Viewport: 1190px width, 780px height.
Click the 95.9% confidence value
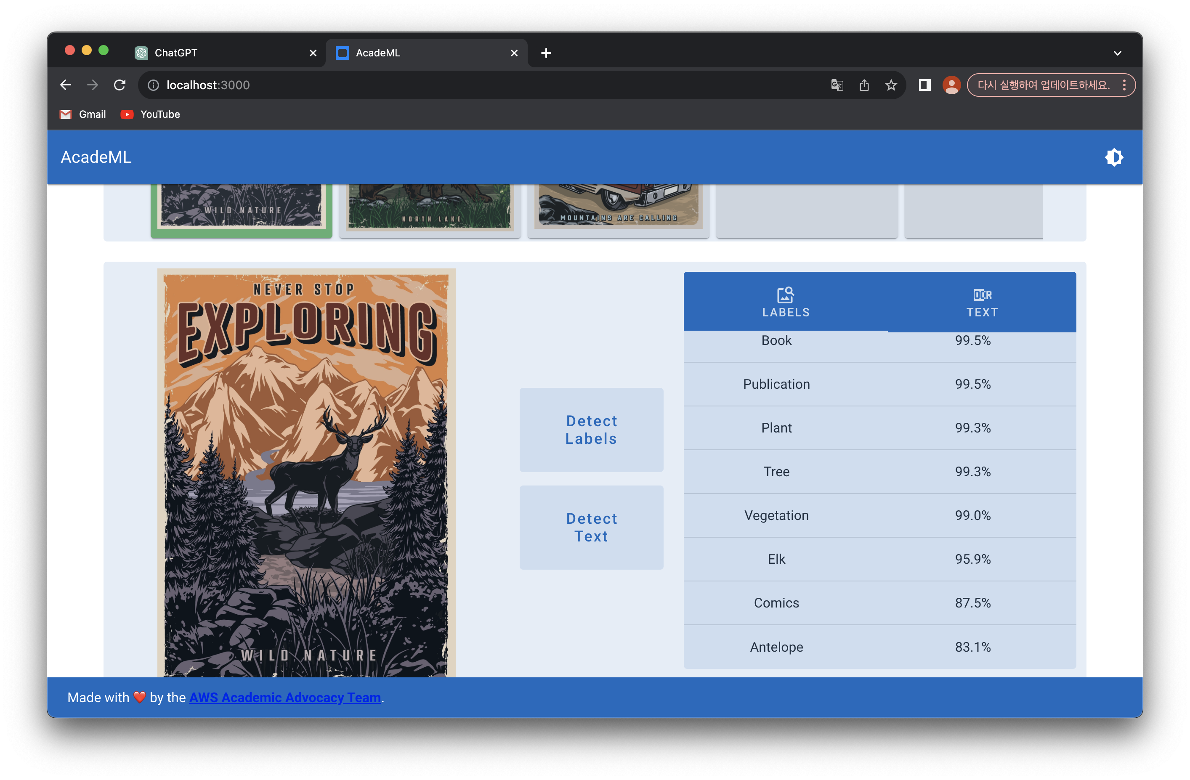(972, 559)
